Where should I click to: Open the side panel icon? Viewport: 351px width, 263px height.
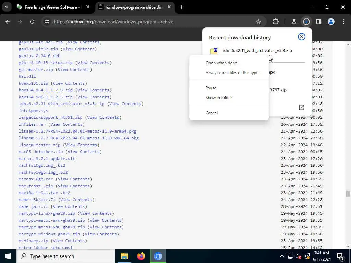[x=319, y=22]
